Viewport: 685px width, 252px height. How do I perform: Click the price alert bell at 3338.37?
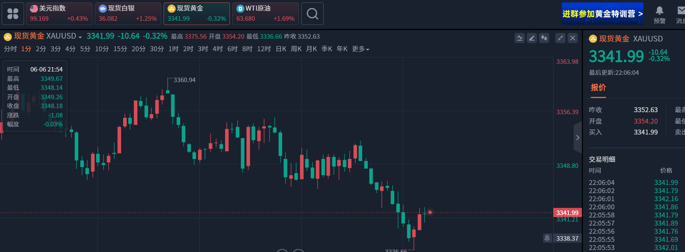coord(547,238)
